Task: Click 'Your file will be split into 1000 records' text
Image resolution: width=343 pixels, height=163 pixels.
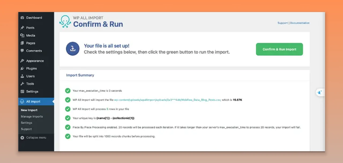Action: click(x=114, y=136)
